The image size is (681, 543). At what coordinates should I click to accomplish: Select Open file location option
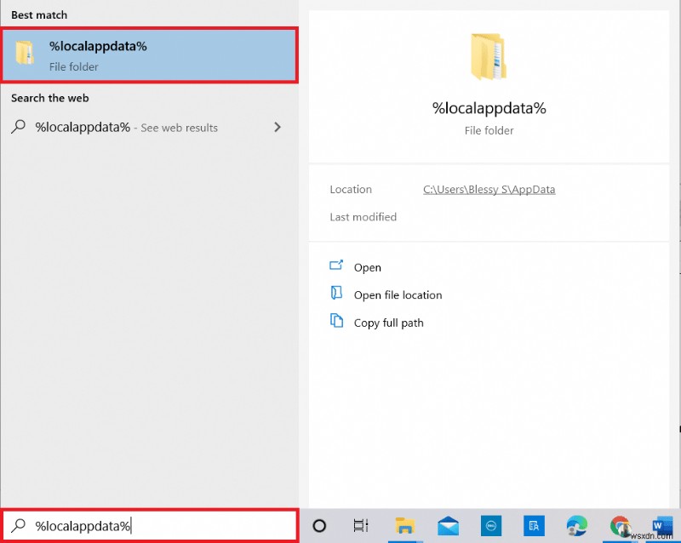click(x=398, y=294)
